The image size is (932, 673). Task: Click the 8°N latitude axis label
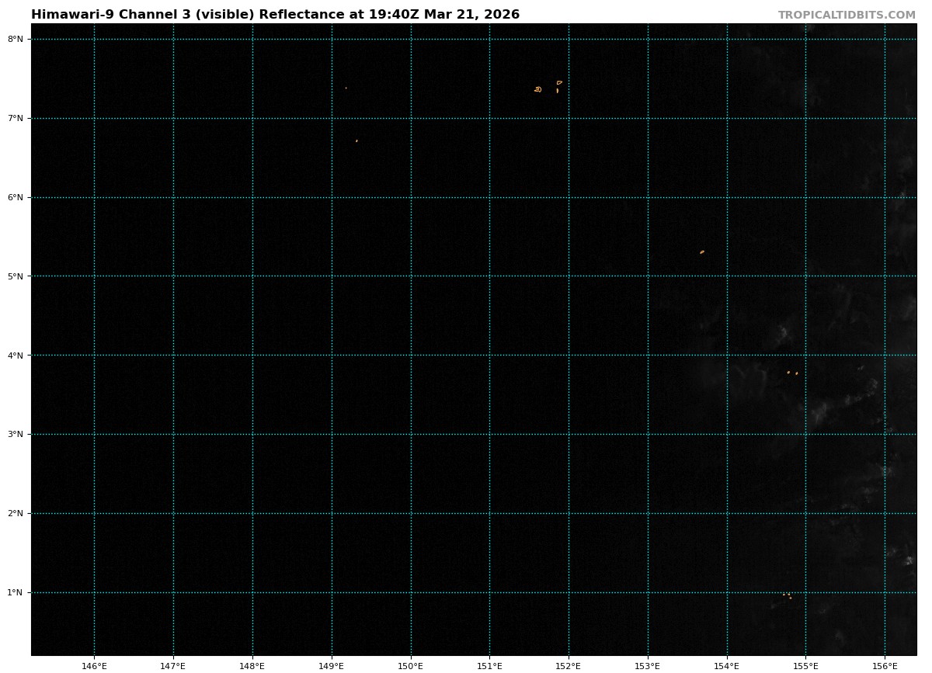[16, 39]
